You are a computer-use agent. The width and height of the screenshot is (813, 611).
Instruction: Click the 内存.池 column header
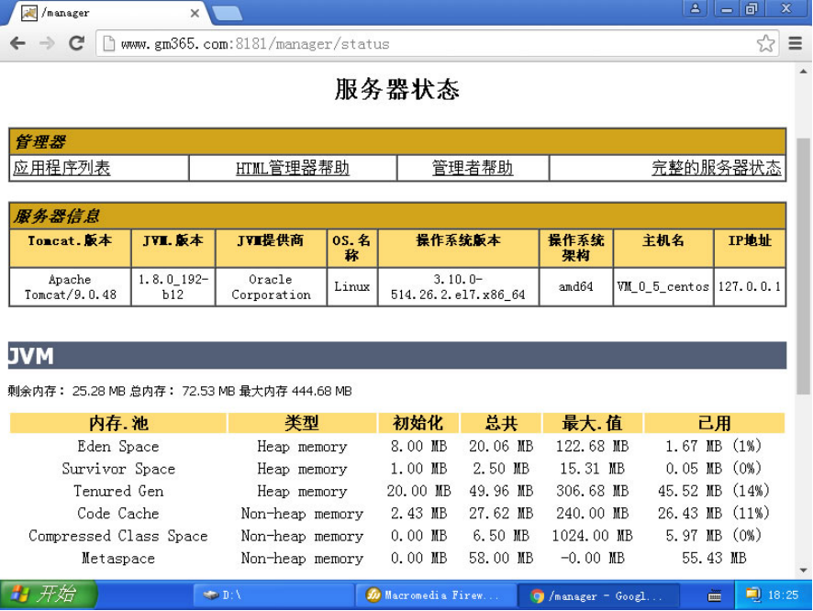(x=118, y=424)
